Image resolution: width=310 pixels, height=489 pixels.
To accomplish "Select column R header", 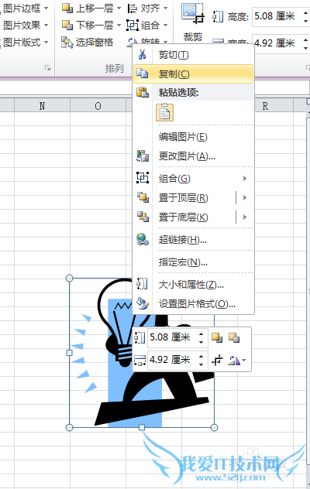I will (x=265, y=106).
